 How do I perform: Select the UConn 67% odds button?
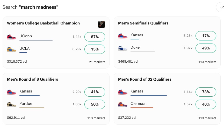pos(95,37)
